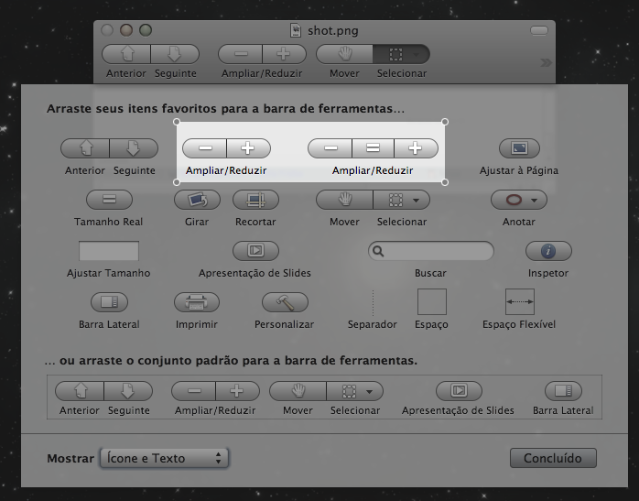
Task: Open Selecionar dropdown in the default set
Action: 369,392
